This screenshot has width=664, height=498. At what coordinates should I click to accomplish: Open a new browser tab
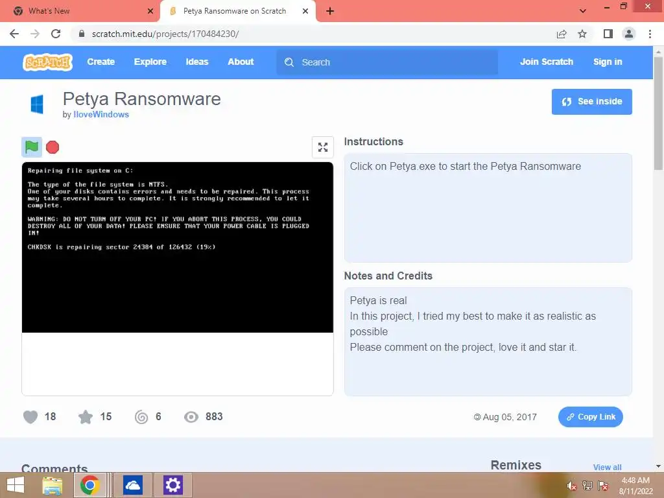330,11
